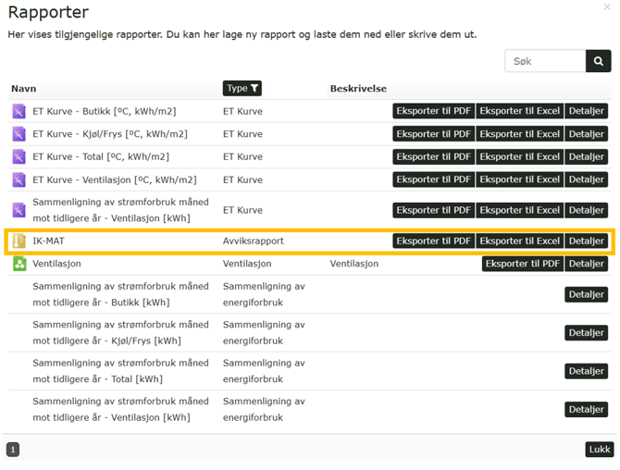Image resolution: width=620 pixels, height=470 pixels.
Task: Click the ET Kurve - Kjøl/Frys row icon
Action: pyautogui.click(x=19, y=134)
